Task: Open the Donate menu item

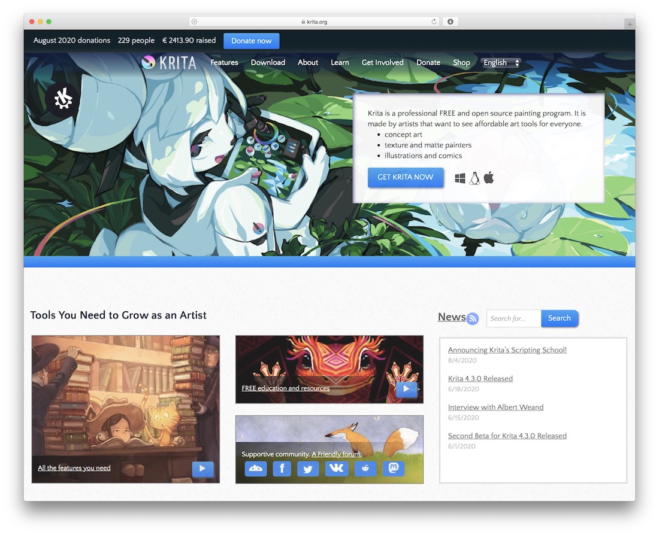Action: click(x=428, y=62)
